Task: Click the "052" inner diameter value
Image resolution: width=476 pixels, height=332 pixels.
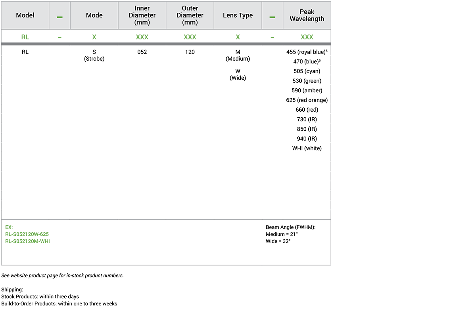Action: pyautogui.click(x=142, y=52)
